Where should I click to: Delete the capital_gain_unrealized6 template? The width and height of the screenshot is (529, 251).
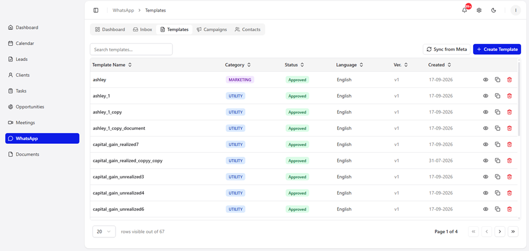[x=509, y=209]
